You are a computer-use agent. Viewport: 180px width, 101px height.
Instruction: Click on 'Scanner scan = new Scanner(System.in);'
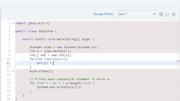[64, 47]
